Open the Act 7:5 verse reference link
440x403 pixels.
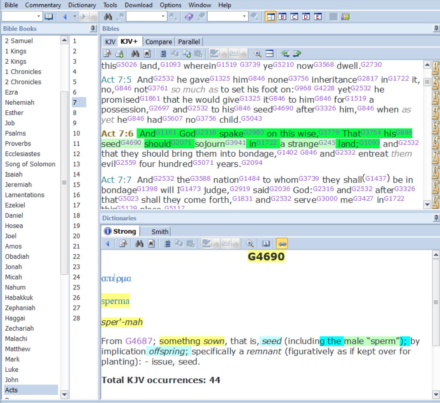pyautogui.click(x=116, y=80)
